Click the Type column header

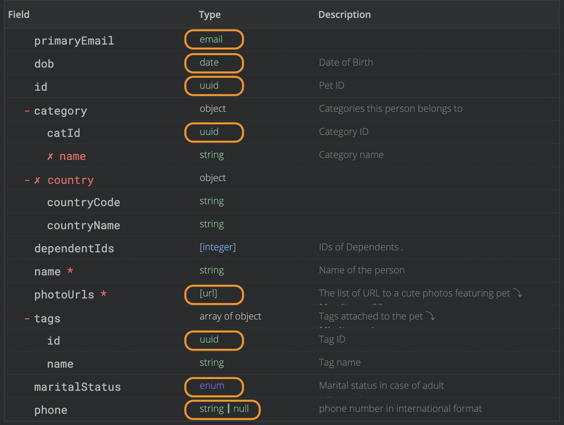point(210,15)
